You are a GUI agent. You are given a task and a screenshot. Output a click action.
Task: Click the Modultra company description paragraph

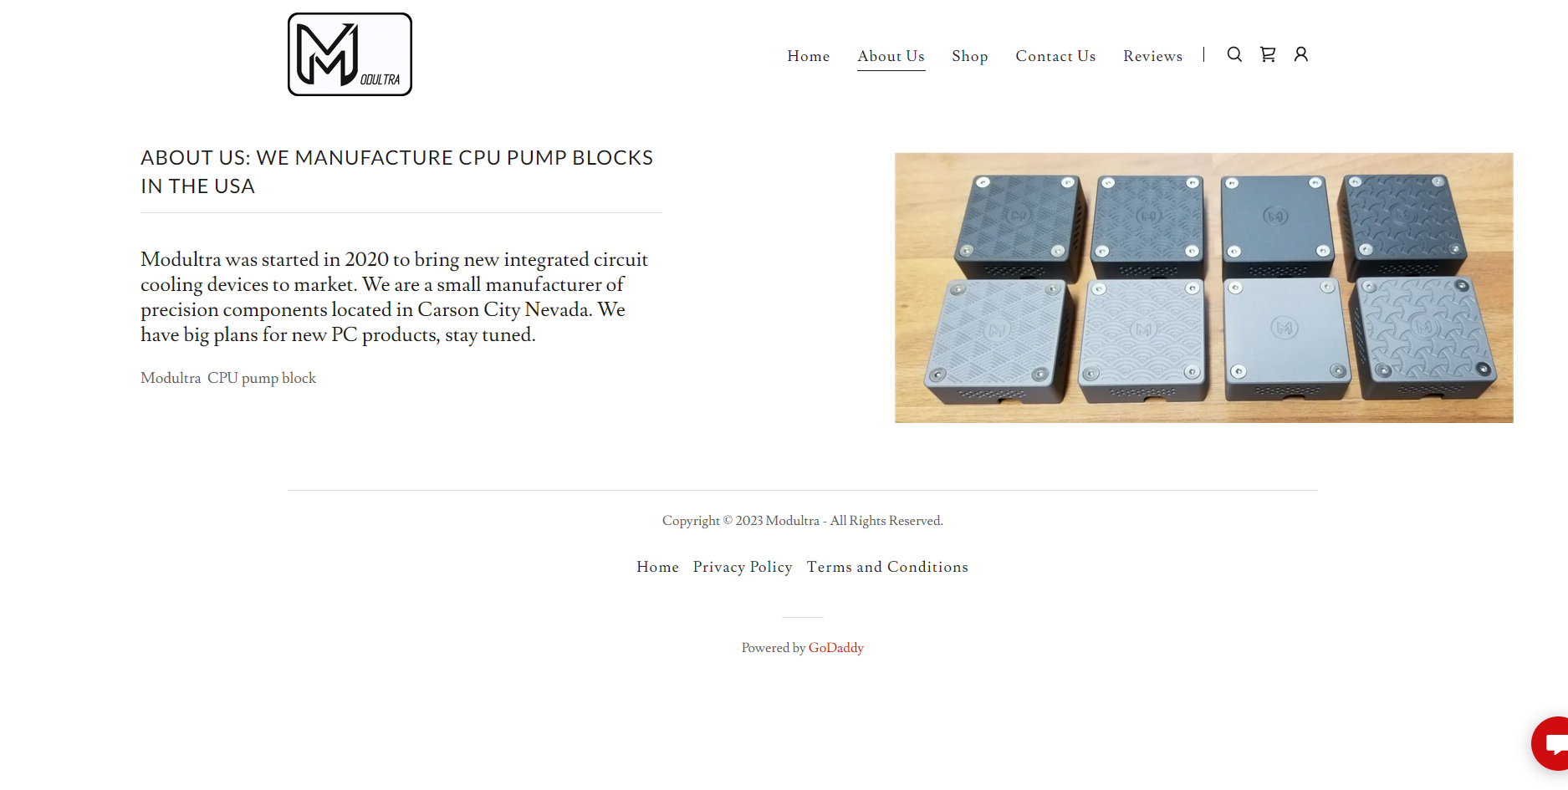[394, 297]
